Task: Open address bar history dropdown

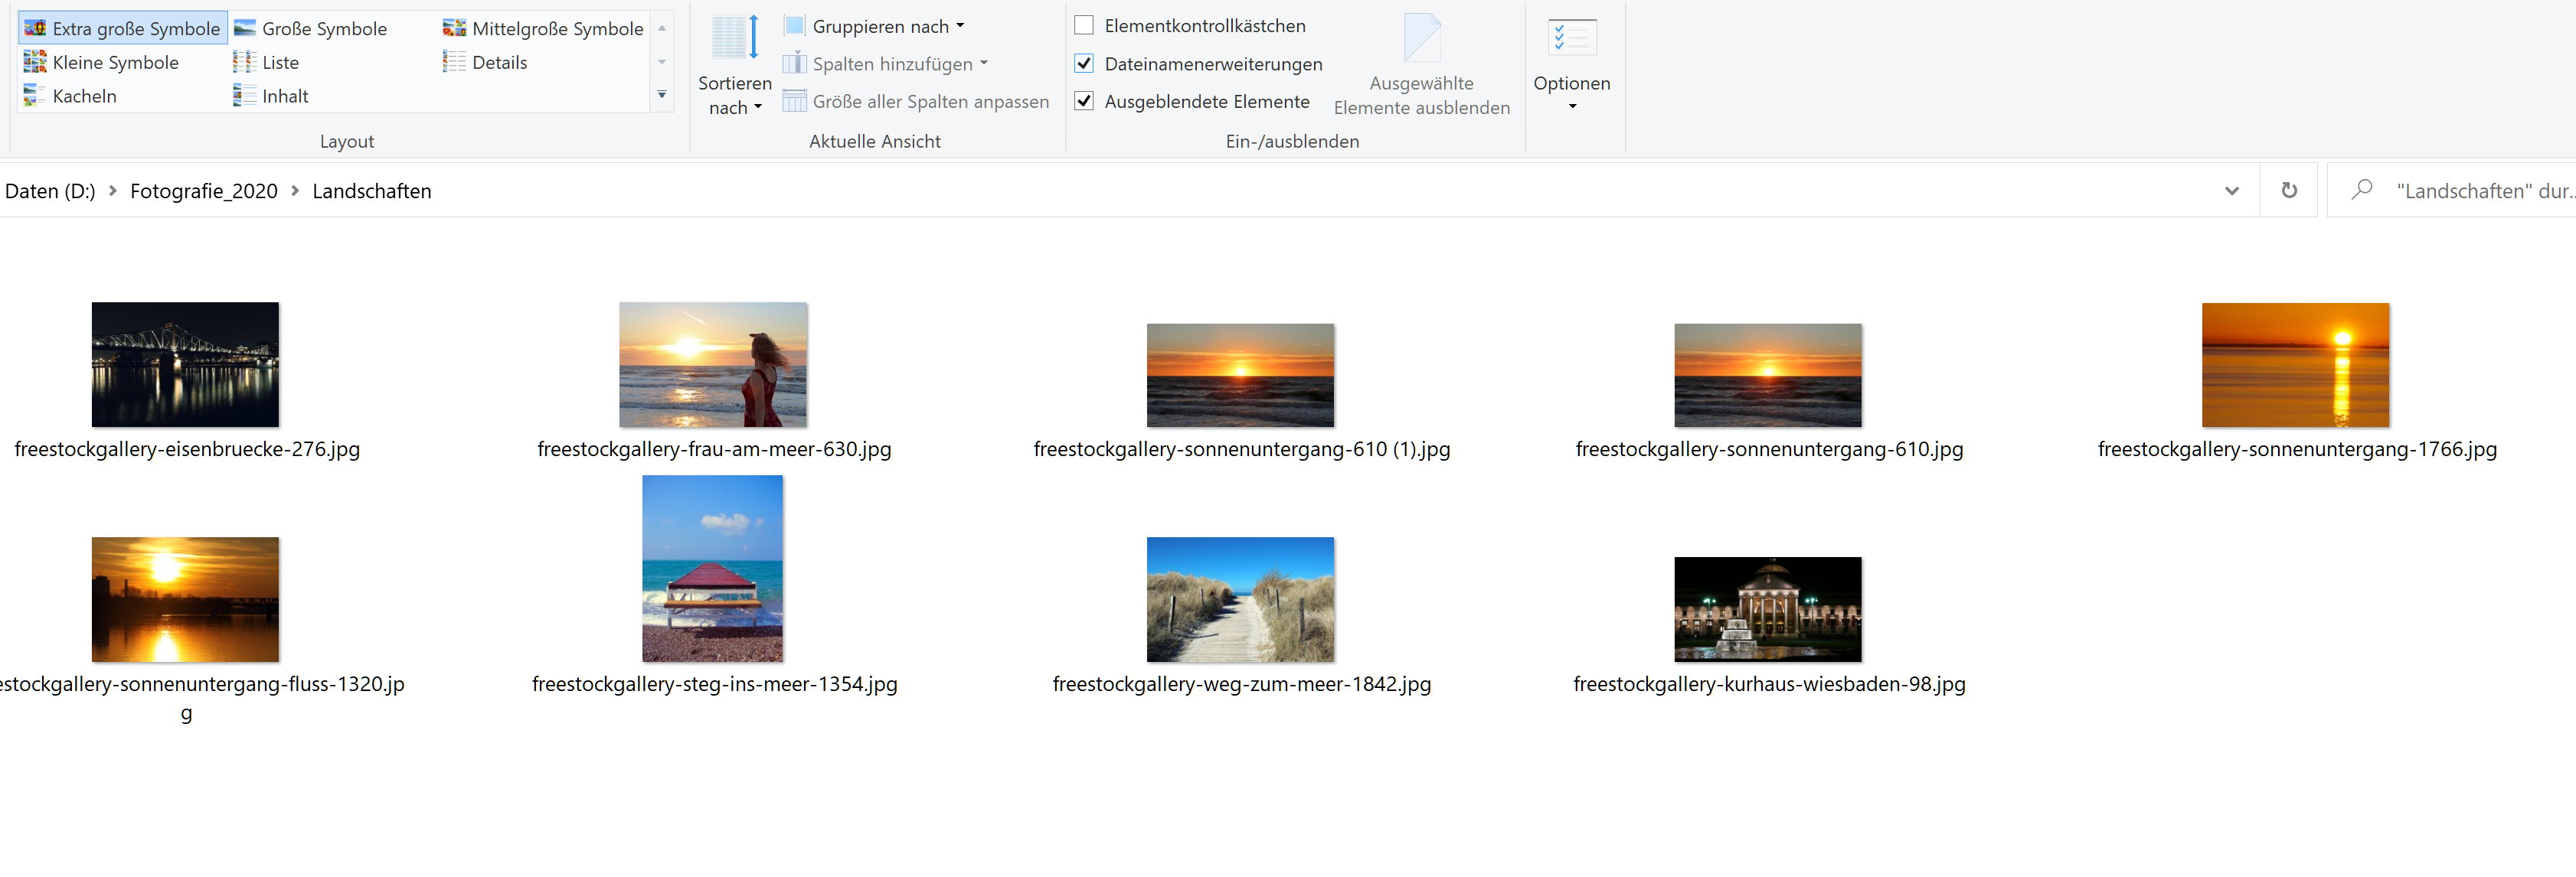Action: point(2232,191)
